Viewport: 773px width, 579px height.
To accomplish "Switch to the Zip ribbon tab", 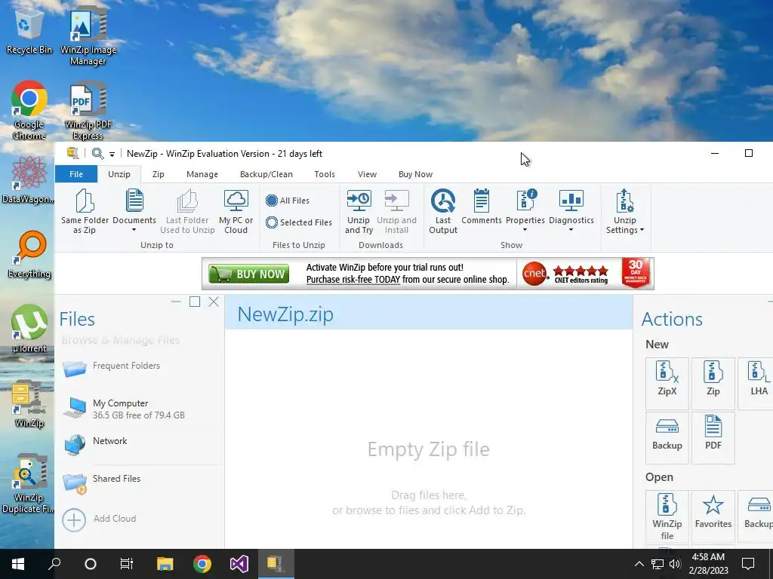I will (158, 174).
